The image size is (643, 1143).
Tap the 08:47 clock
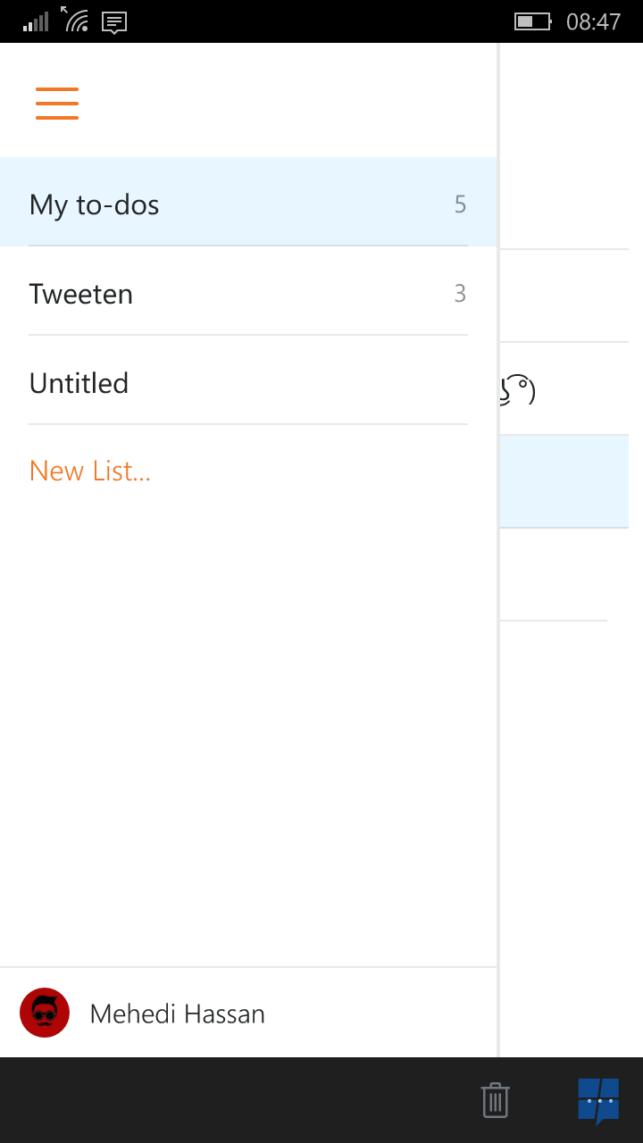[x=593, y=21]
